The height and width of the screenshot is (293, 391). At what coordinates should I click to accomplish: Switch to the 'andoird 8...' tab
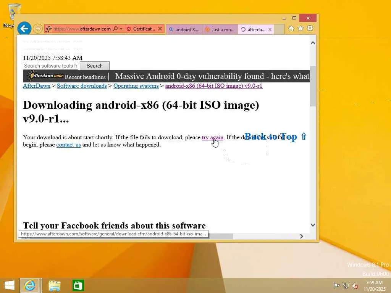tap(184, 29)
